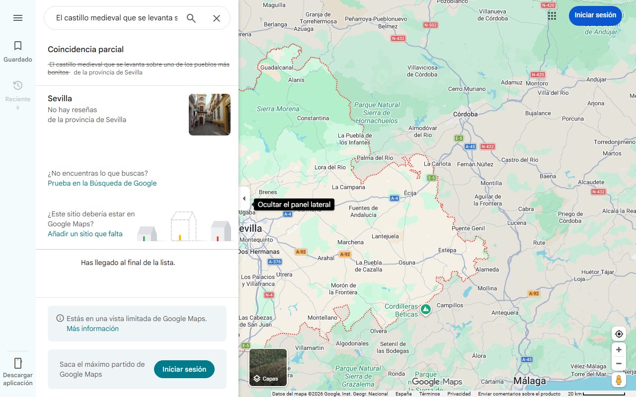
Task: Drop the Street View pegman
Action: point(619,380)
